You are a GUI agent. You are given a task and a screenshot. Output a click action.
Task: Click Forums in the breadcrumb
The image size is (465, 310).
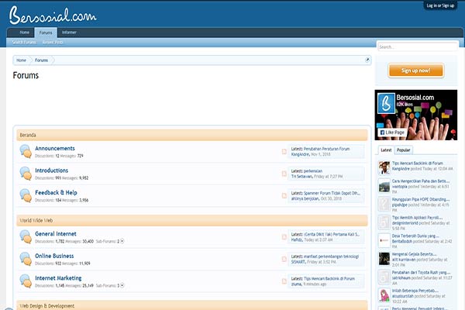coord(42,60)
